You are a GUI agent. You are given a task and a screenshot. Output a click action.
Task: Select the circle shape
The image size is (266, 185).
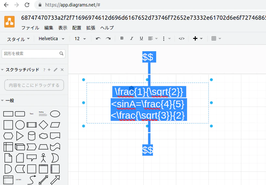[20, 125]
